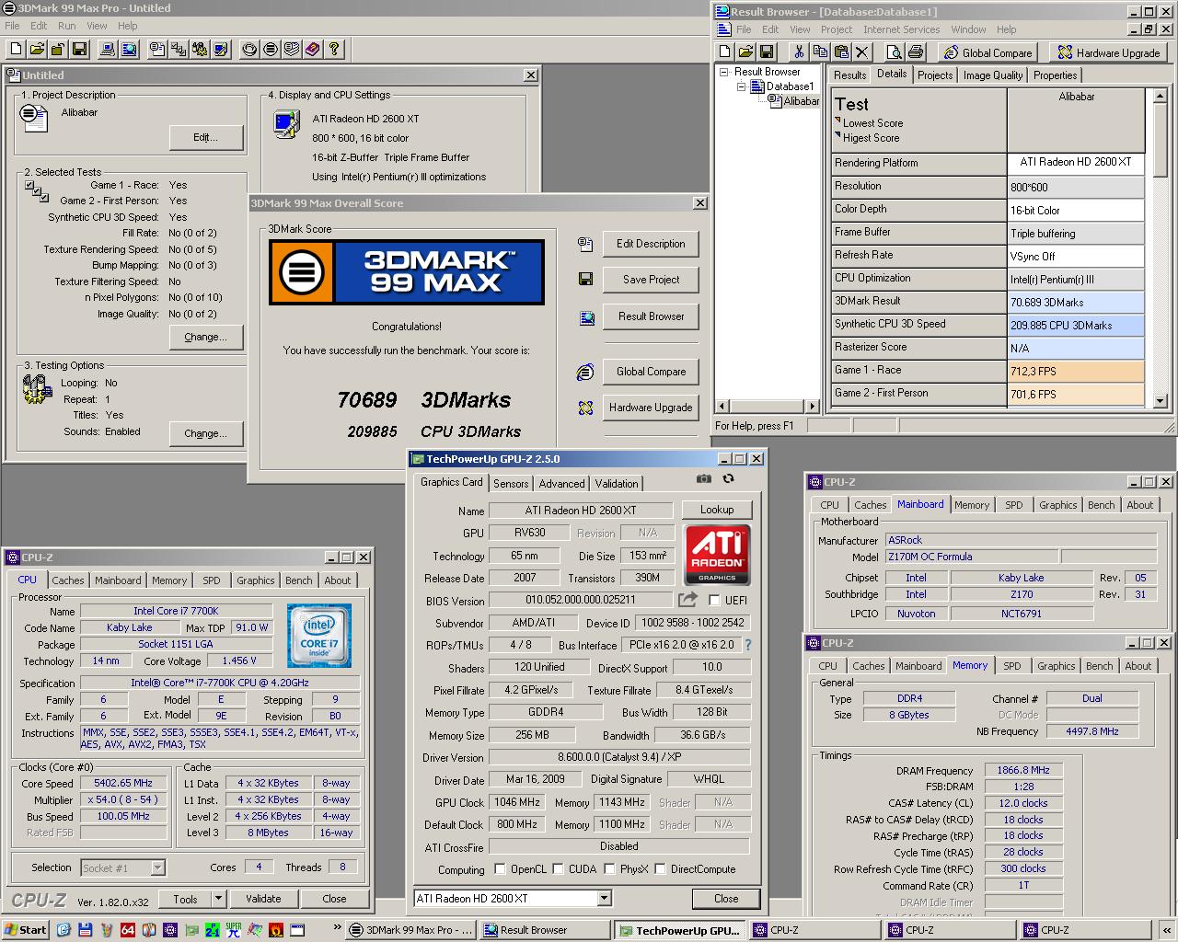Toggle the UEFI checkbox in GPU-Z
1178x942 pixels.
714,601
